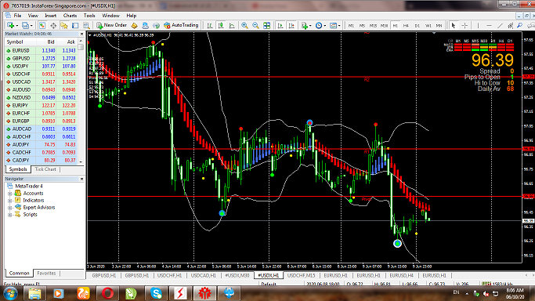Switch to the Tick Chart tab
This screenshot has width=535, height=301.
click(45, 169)
